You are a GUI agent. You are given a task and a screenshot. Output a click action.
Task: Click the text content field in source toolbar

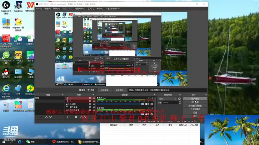(167, 90)
